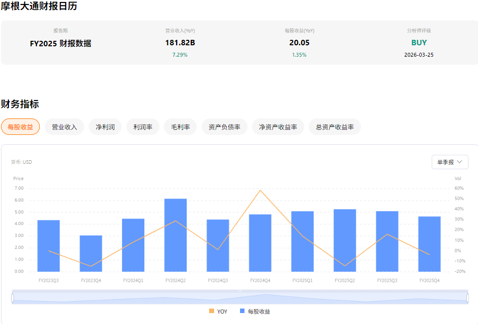Toggle the YOY legend series
Image resolution: width=478 pixels, height=324 pixels.
click(218, 311)
